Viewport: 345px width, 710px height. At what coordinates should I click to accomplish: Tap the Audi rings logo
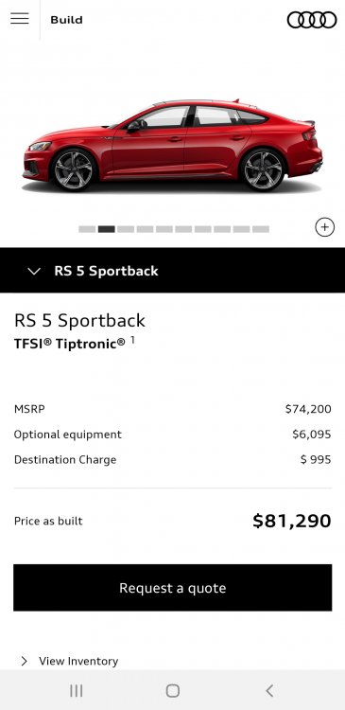[312, 20]
